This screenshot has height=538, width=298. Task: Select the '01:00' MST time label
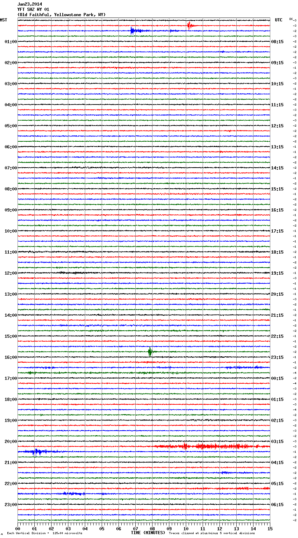click(x=11, y=42)
